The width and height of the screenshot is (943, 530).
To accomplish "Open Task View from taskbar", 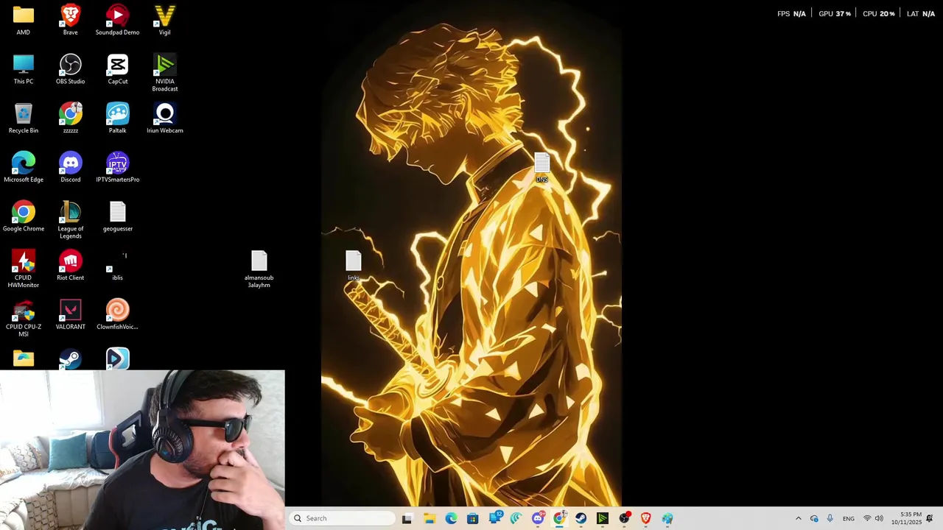I will (x=407, y=518).
